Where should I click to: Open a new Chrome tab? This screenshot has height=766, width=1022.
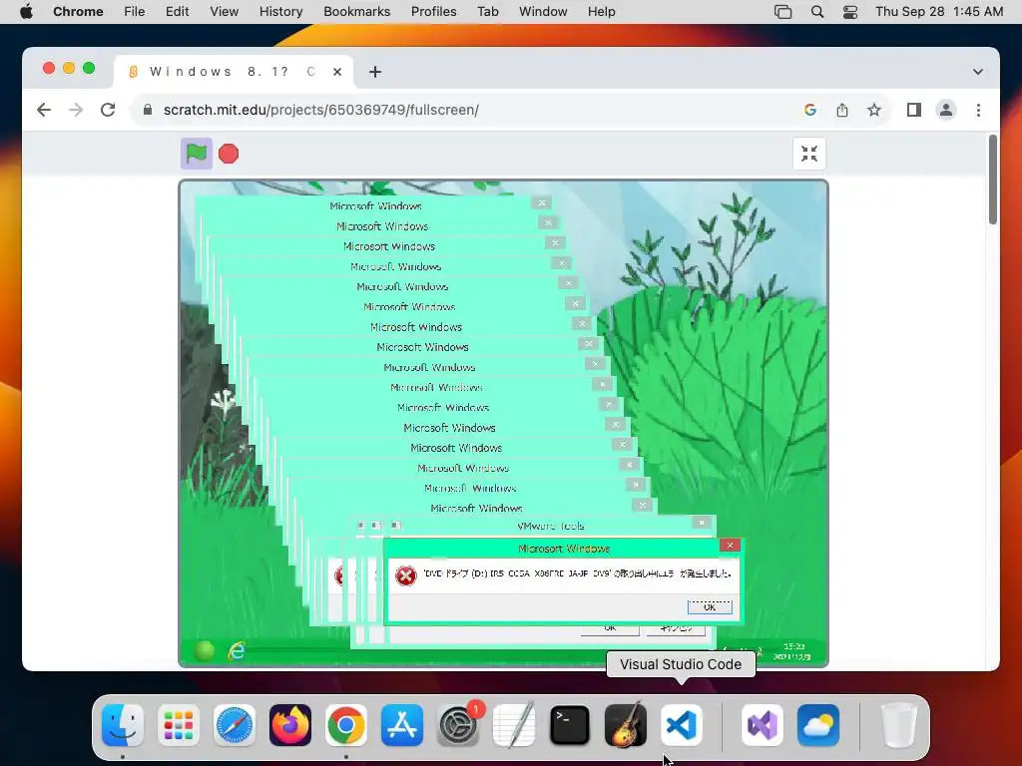point(375,72)
